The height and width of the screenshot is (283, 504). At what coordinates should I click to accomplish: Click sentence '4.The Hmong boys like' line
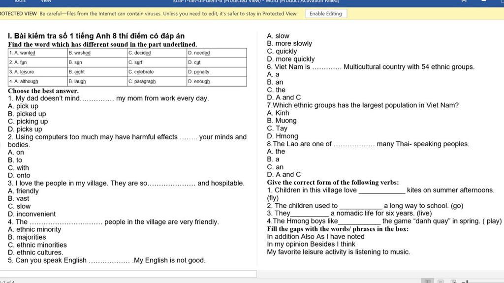(384, 221)
